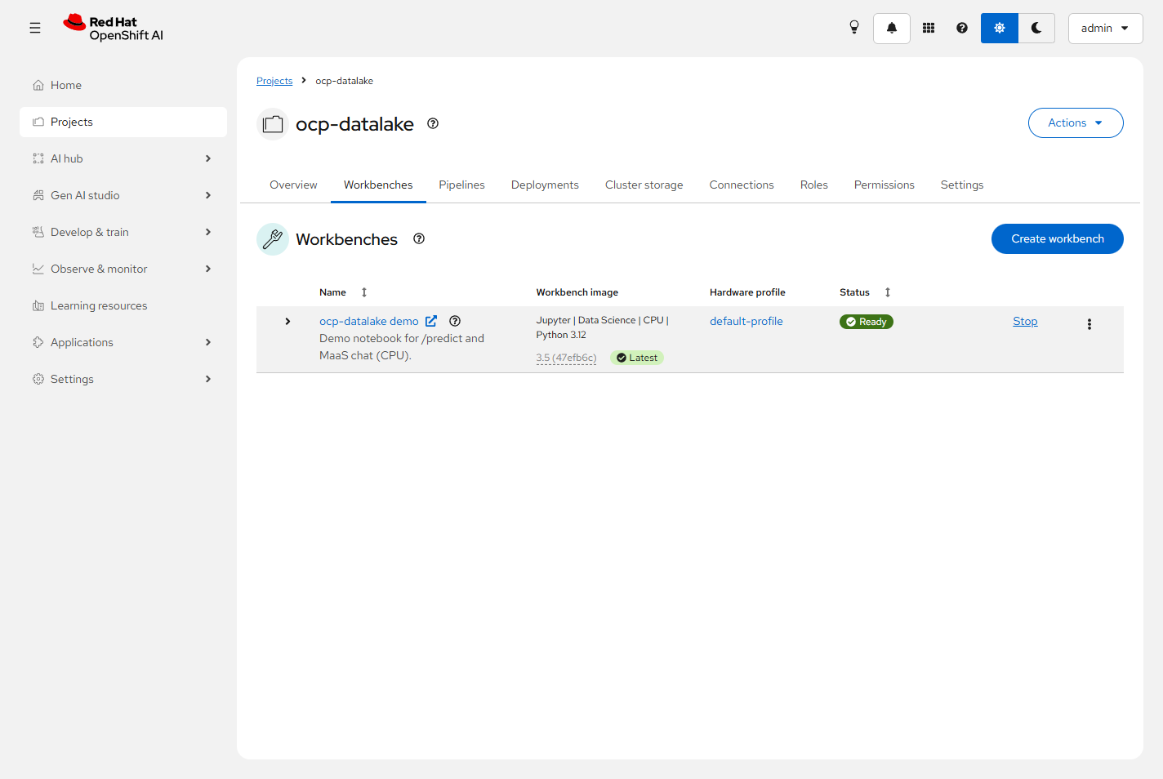Open project Settings tab
This screenshot has width=1163, height=779.
[962, 185]
